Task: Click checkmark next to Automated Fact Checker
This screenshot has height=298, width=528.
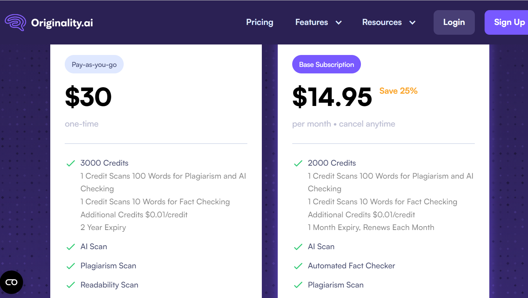Action: tap(298, 266)
